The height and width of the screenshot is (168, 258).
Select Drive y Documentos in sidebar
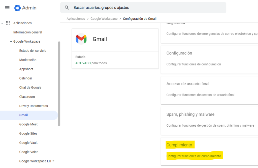[x=34, y=106]
